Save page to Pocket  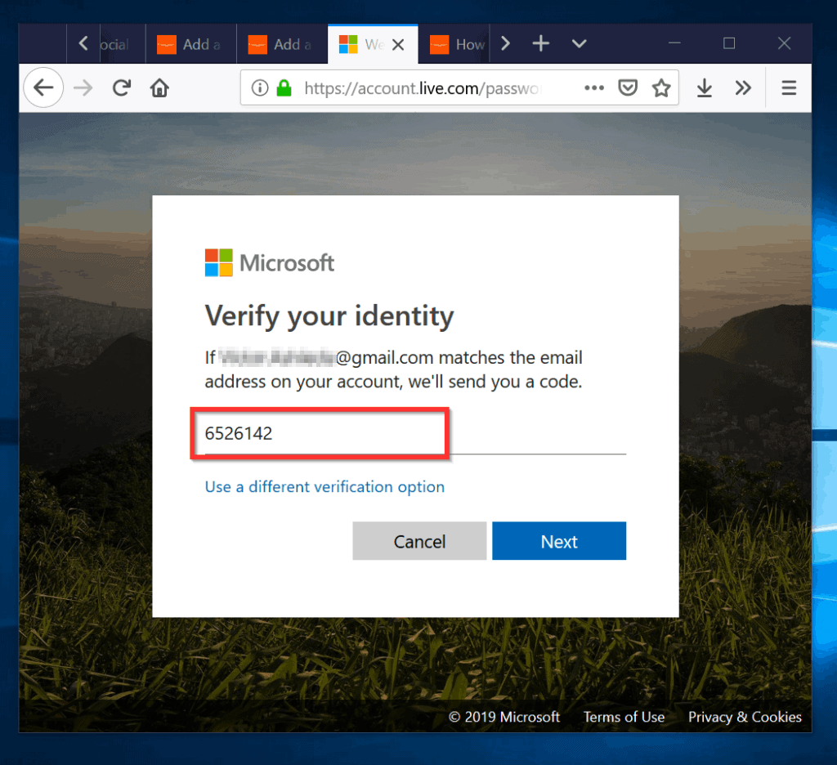[628, 87]
